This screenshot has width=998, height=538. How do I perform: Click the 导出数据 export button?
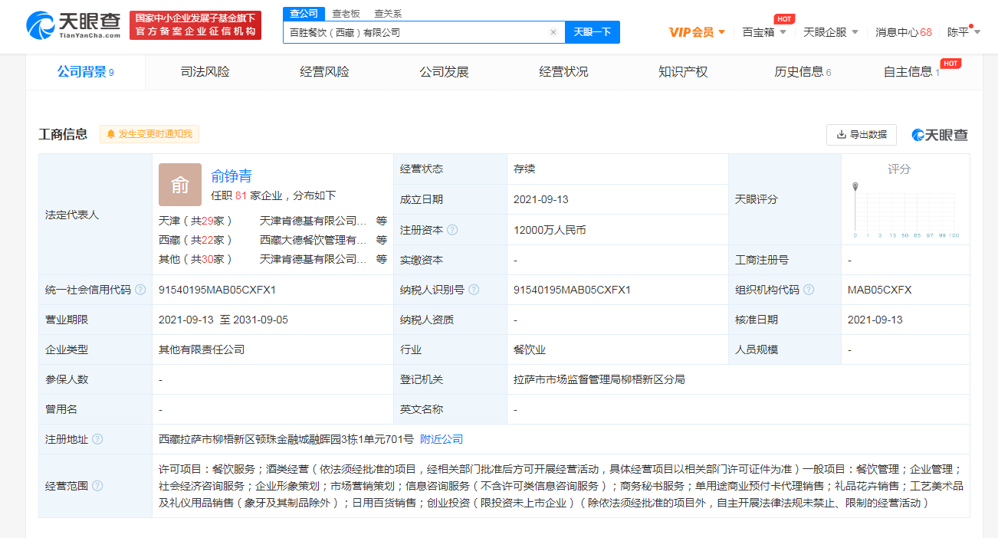coord(861,134)
